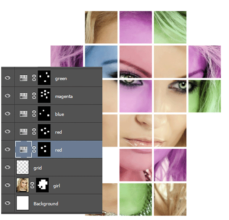Click the green layer's mask thumbnail
The image size is (229, 220).
point(45,78)
